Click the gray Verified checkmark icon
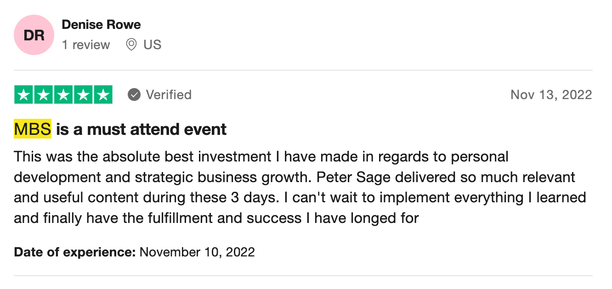 (134, 95)
